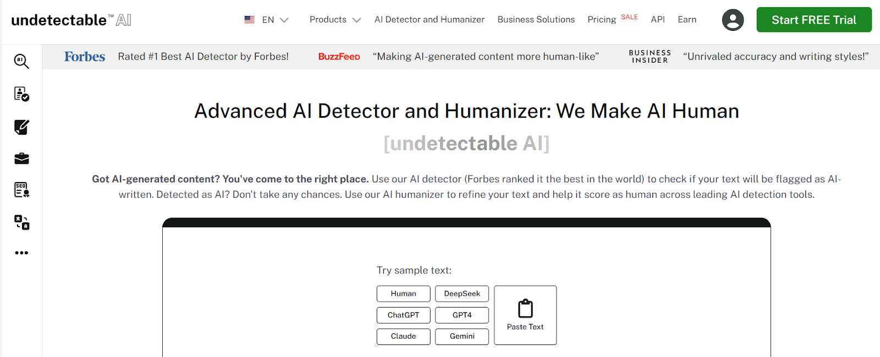This screenshot has height=357, width=880.
Task: Load the GPT4 sample text
Action: [462, 315]
